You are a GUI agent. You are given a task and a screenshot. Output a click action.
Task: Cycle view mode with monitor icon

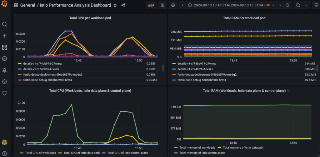pos(316,5)
